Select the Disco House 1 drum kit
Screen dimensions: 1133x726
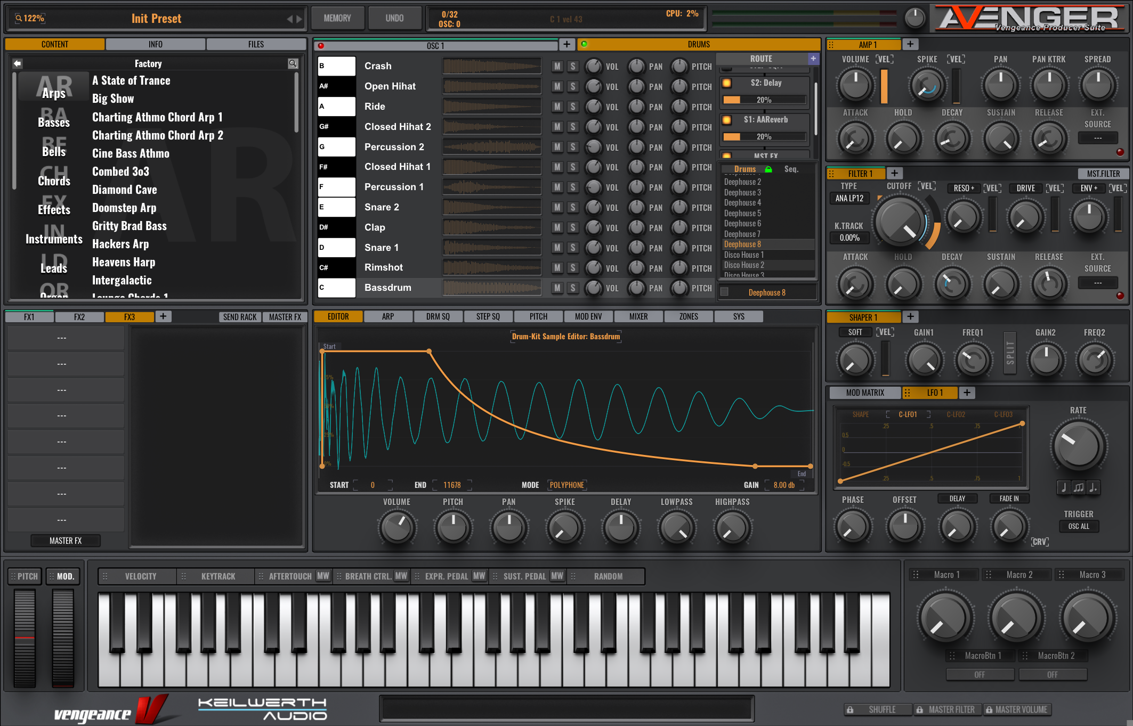[743, 255]
